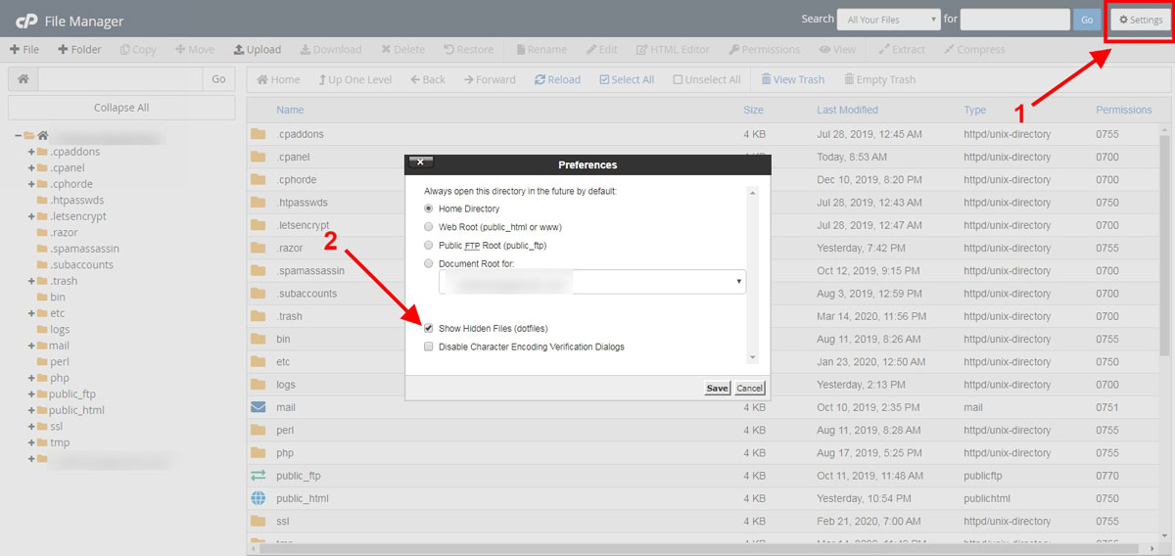Collapse the root home tree node
The image size is (1175, 556).
click(18, 136)
